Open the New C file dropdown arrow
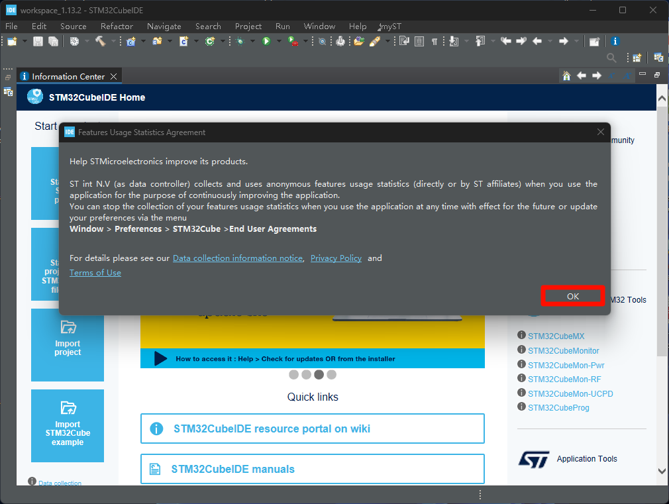 click(196, 42)
